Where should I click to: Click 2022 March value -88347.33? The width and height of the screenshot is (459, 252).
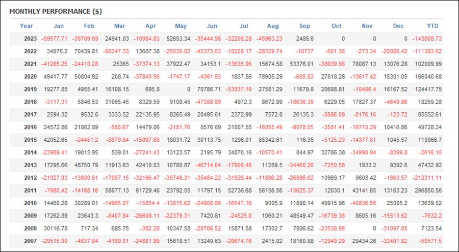(x=116, y=51)
